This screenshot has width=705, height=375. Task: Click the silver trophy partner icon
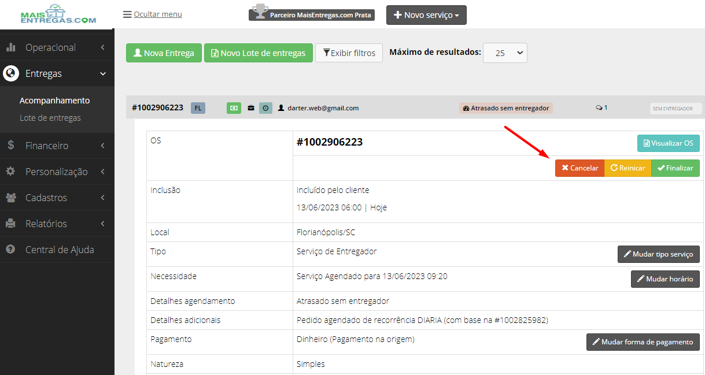click(x=261, y=12)
